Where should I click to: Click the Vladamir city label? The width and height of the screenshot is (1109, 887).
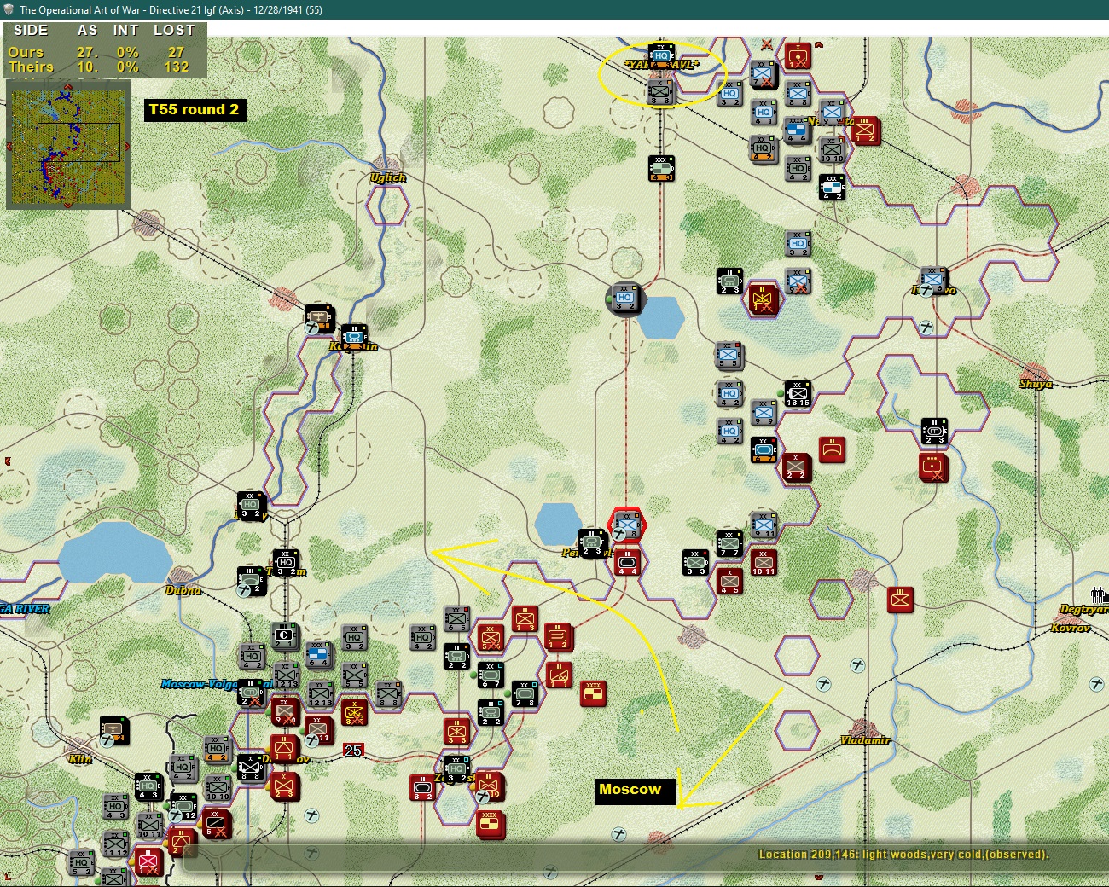pos(865,740)
